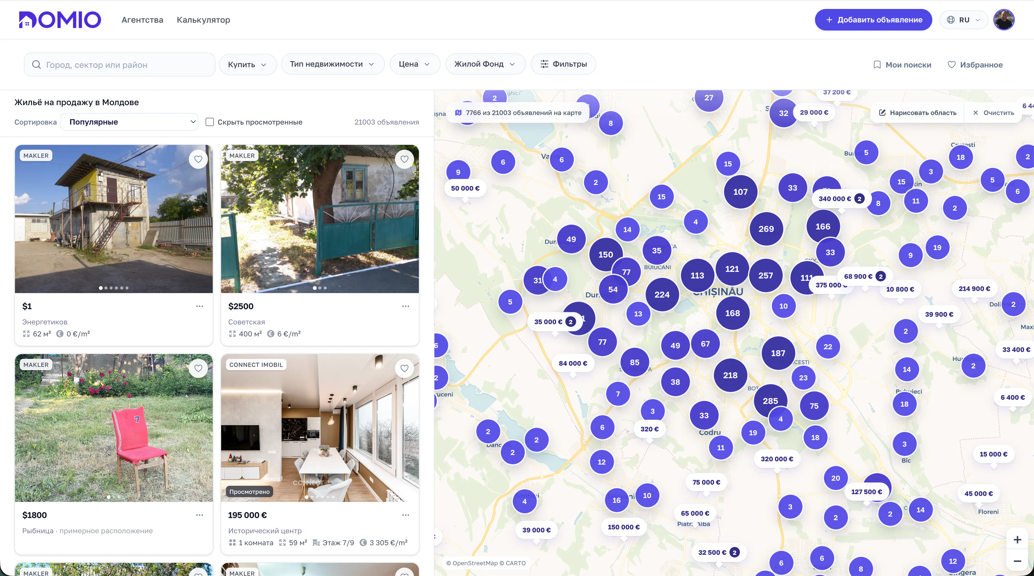Open the red chair Рыбница listing photo
1034x576 pixels.
pyautogui.click(x=114, y=428)
